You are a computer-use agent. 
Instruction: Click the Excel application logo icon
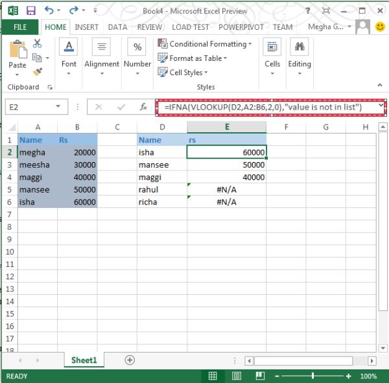click(13, 10)
